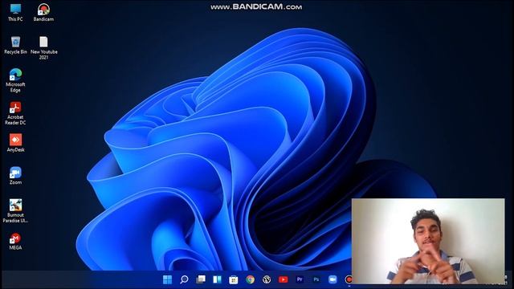The width and height of the screenshot is (514, 289).
Task: Select the New Youtube 2021 file
Action: [x=43, y=48]
